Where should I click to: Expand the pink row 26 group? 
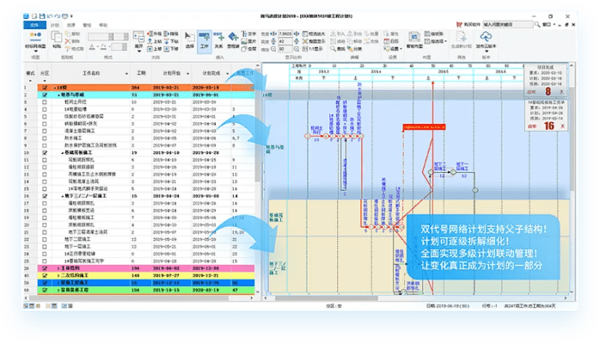point(58,268)
